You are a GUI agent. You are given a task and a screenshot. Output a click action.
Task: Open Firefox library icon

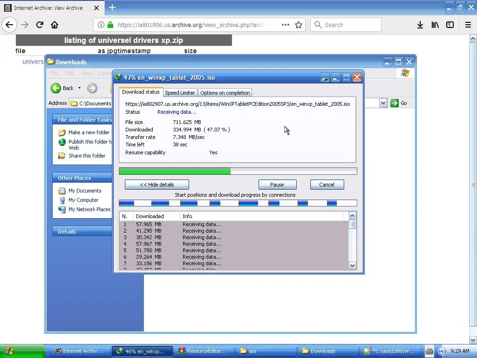point(435,25)
